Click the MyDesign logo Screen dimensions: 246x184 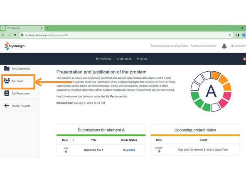15,46
